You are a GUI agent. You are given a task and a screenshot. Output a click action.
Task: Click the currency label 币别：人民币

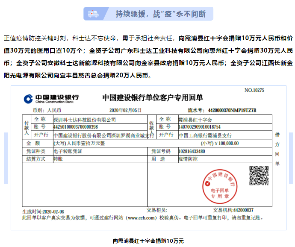tap(47, 110)
